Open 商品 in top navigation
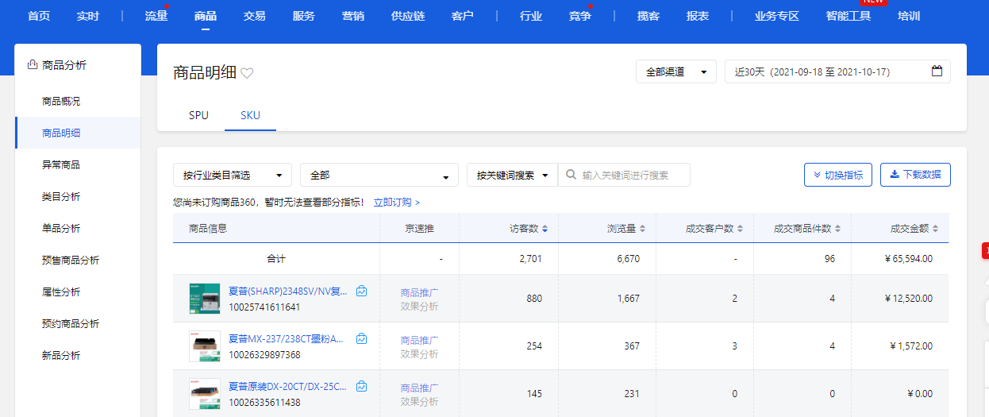Viewport: 989px width, 417px height. (x=206, y=16)
